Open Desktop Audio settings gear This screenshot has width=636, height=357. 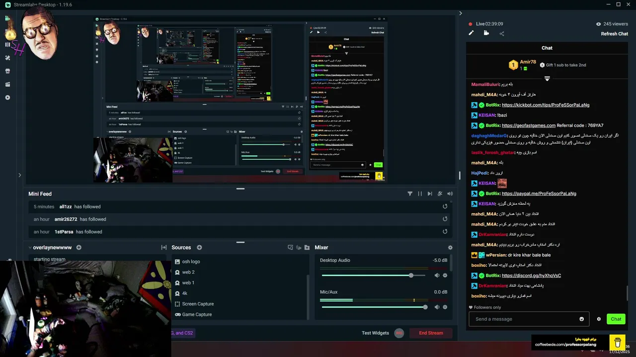click(x=445, y=275)
